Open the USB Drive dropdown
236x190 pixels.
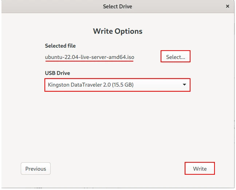click(117, 85)
